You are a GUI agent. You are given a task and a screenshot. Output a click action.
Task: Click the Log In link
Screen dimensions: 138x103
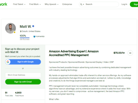[124, 4]
